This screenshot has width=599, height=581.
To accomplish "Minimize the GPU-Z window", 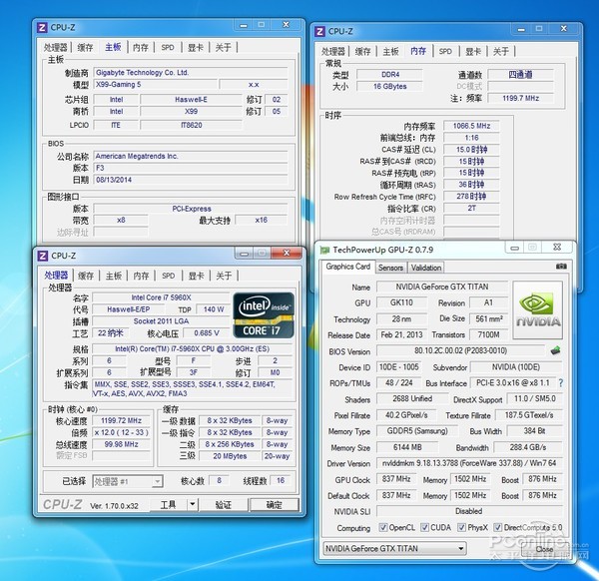I will 514,249.
